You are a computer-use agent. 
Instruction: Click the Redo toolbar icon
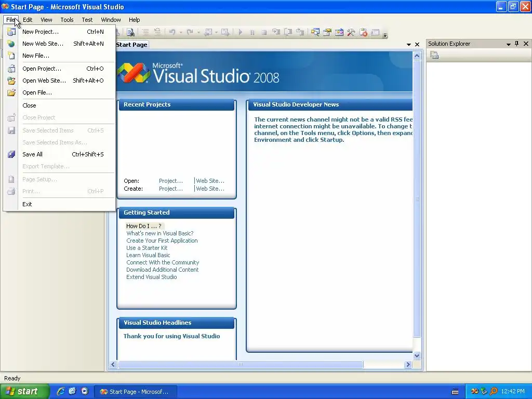point(190,32)
